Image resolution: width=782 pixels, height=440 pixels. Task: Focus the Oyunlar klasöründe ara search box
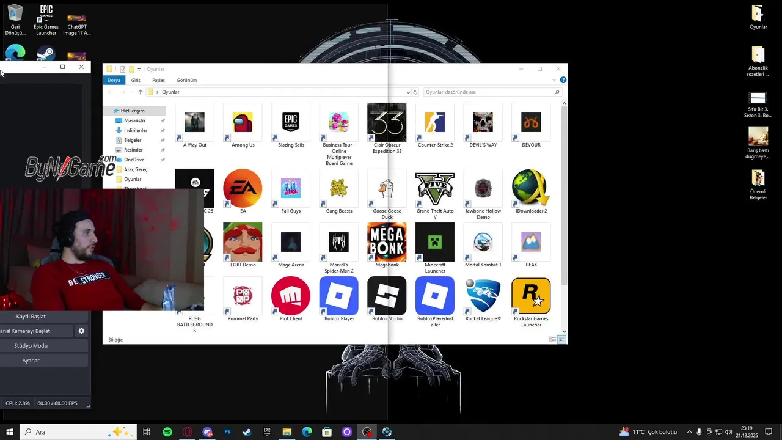[492, 92]
